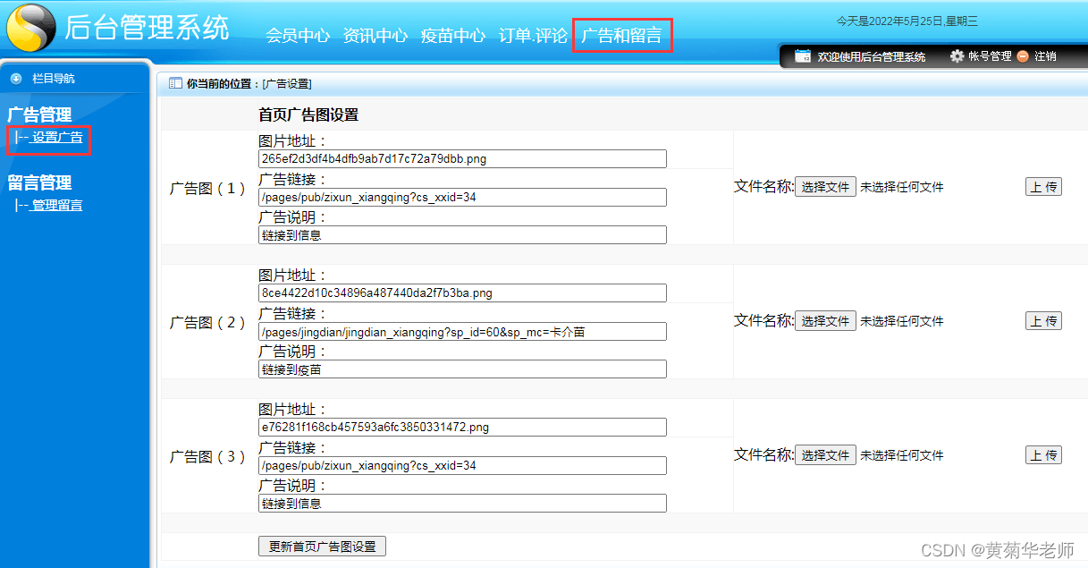The height and width of the screenshot is (568, 1088).
Task: Click 上传 button for 广告图 (1)
Action: coord(1043,187)
